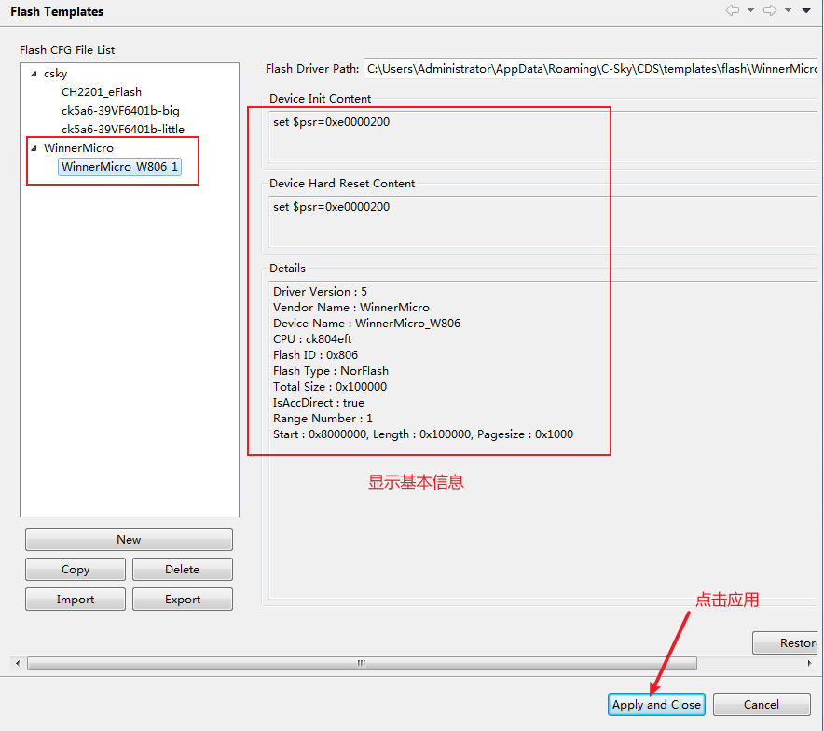824x731 pixels.
Task: Click Apply and Close
Action: tap(656, 704)
